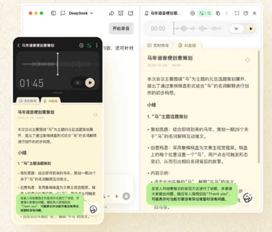
Task: Open the alarm clock reminder icon
Action: [x=121, y=13]
